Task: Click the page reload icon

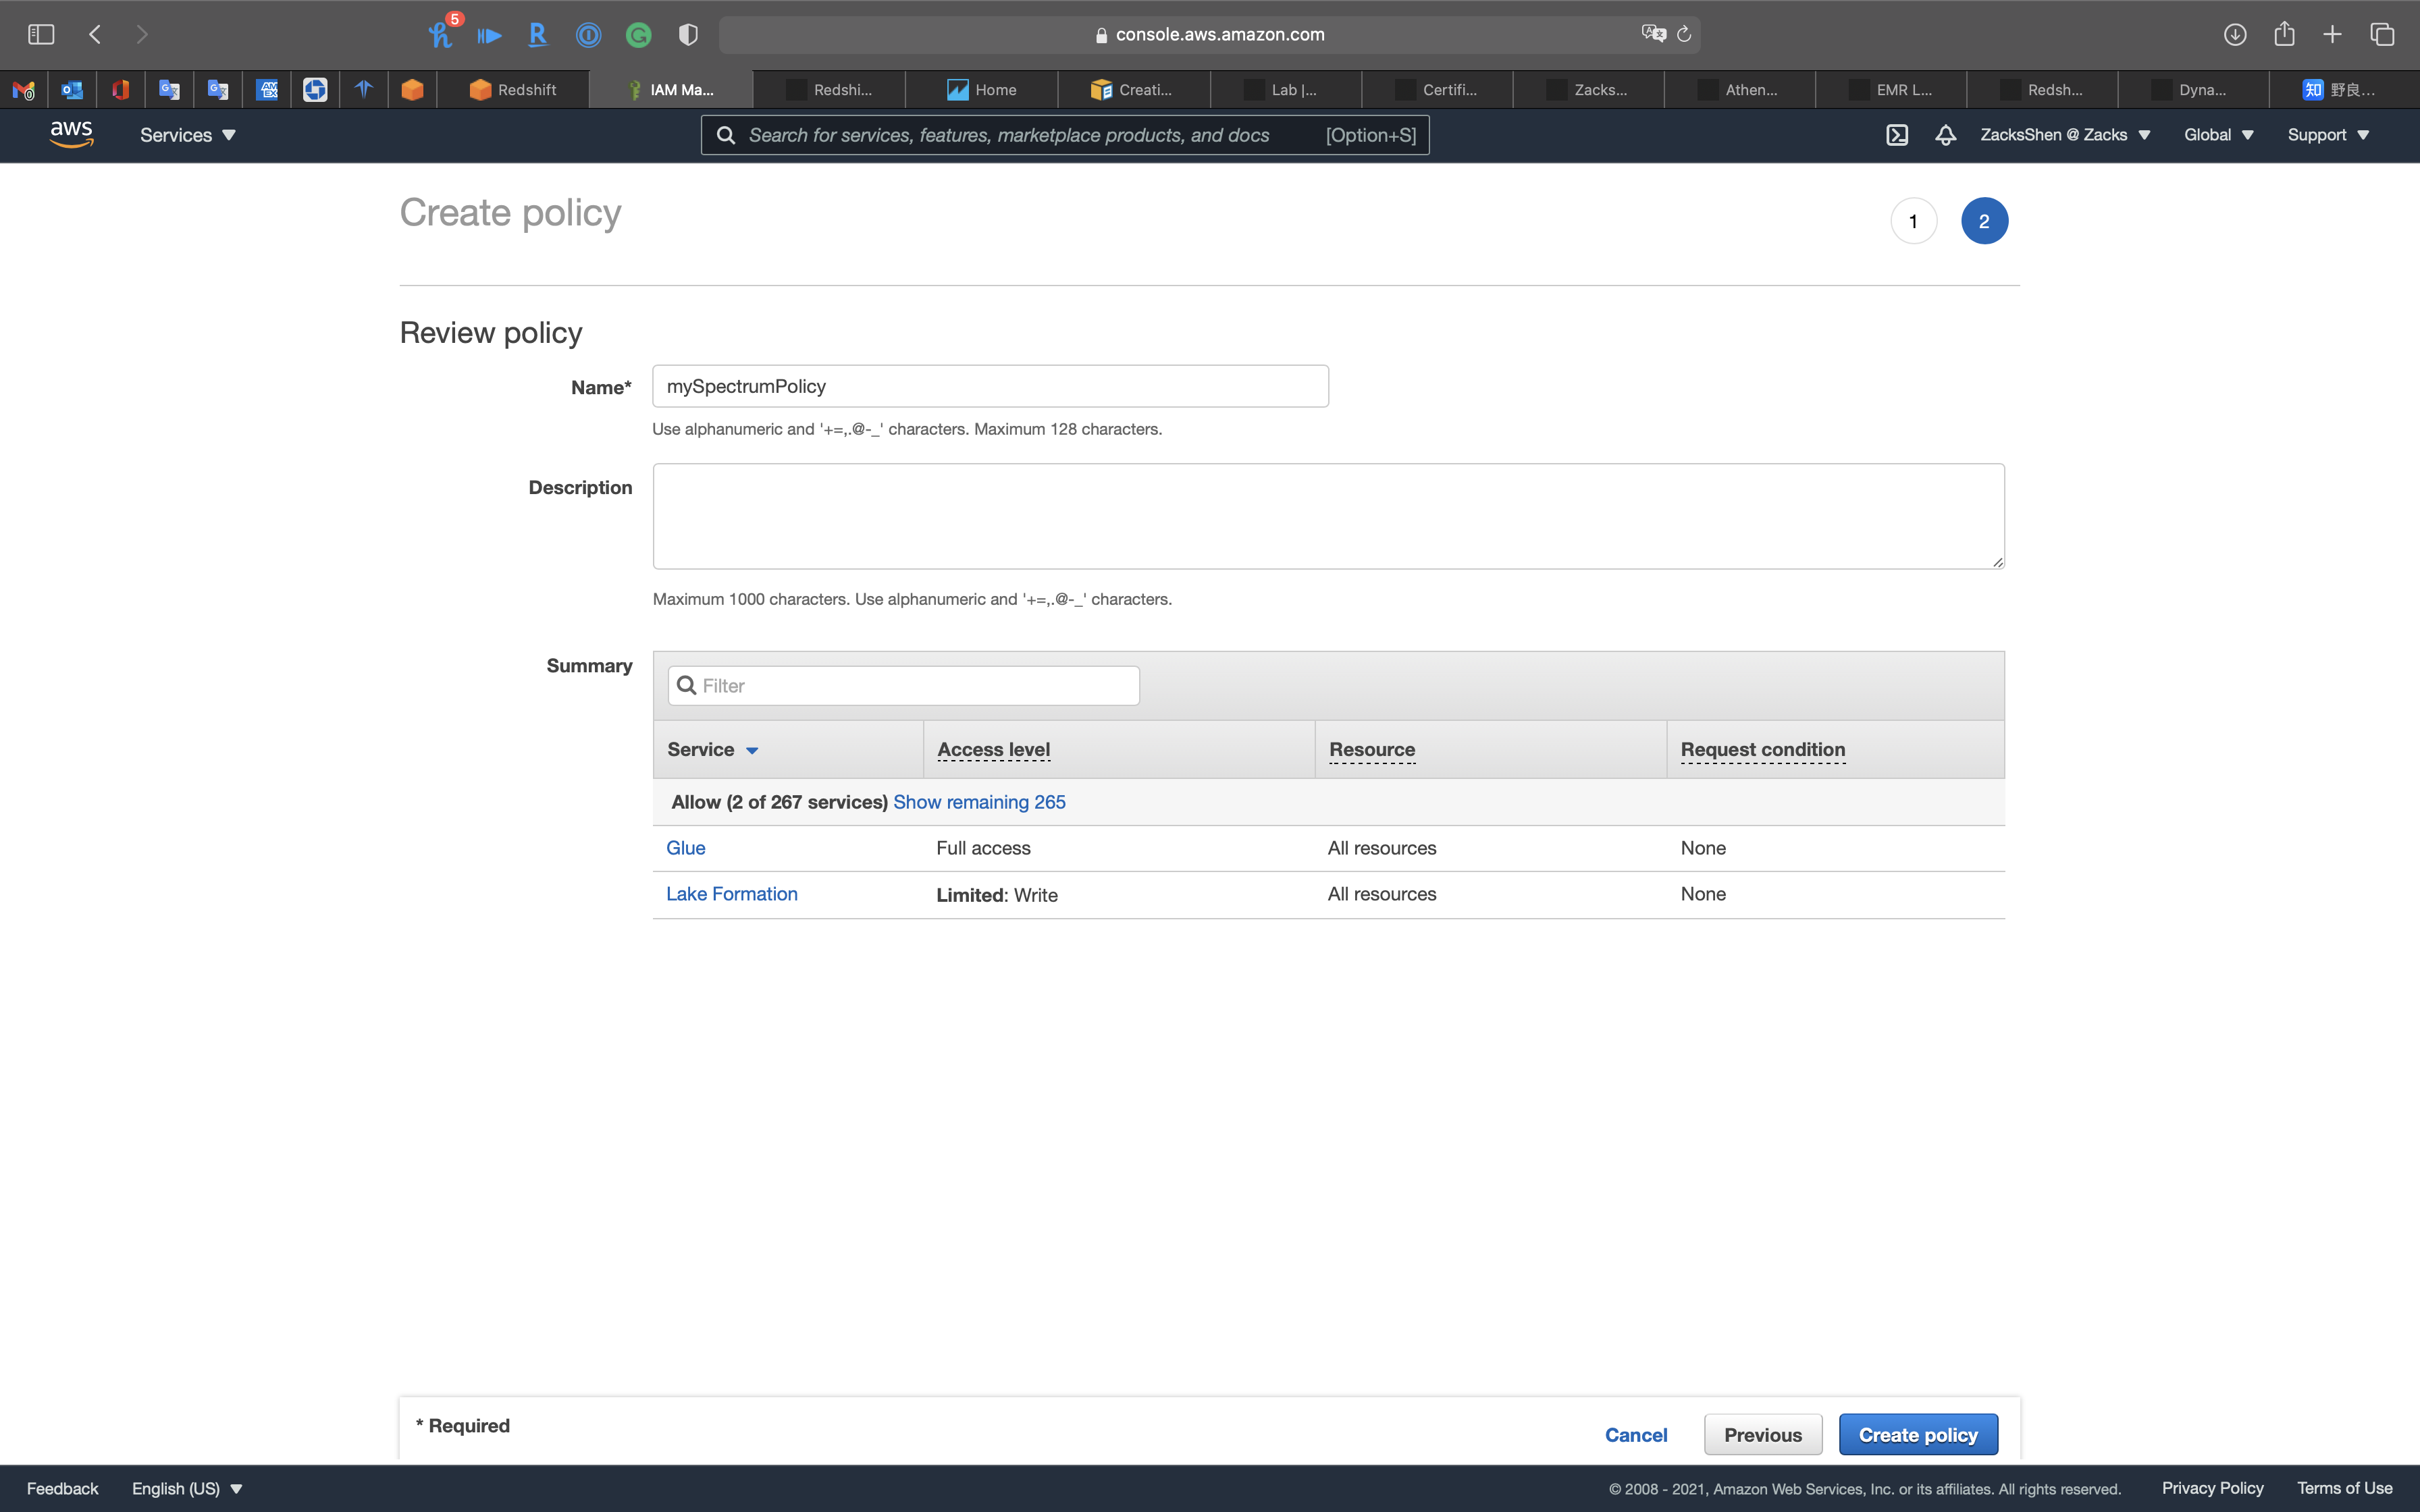Action: [x=1684, y=35]
